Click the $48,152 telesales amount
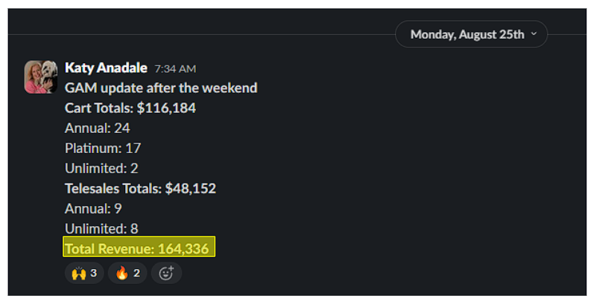Screen dimensions: 599x304 (190, 188)
